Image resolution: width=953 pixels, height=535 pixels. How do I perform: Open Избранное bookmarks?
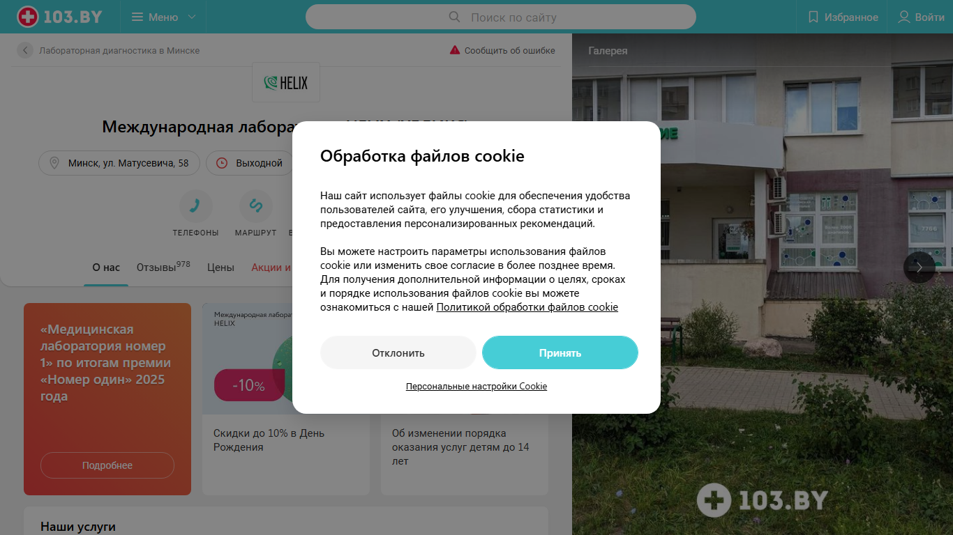click(843, 17)
